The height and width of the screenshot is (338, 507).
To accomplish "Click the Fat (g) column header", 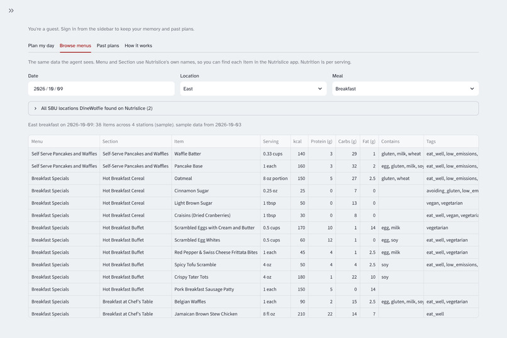I will 369,142.
